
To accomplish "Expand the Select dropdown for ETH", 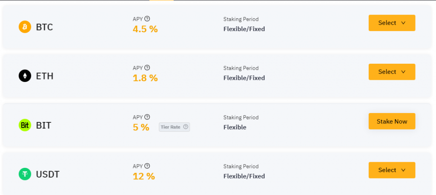I will [392, 72].
